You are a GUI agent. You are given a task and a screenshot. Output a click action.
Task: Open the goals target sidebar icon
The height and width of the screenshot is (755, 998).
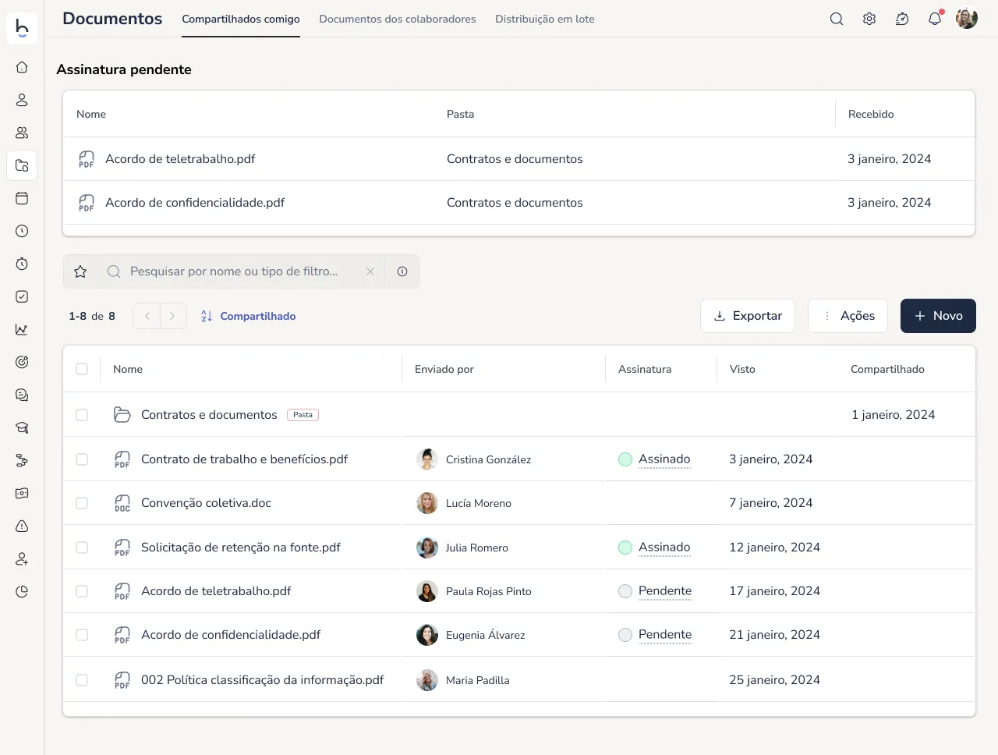[x=22, y=362]
